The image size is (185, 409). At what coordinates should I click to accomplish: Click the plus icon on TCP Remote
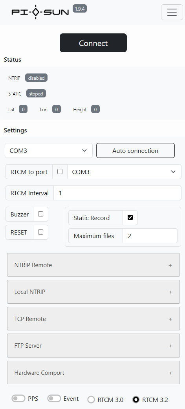pyautogui.click(x=170, y=319)
